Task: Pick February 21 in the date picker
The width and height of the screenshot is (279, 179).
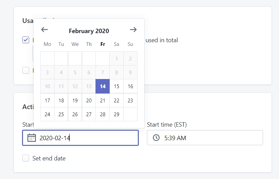Action: tap(103, 101)
